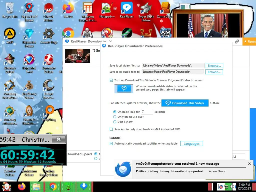Click the 7:00 PM taskbar clock
This screenshot has width=256, height=192.
click(244, 186)
